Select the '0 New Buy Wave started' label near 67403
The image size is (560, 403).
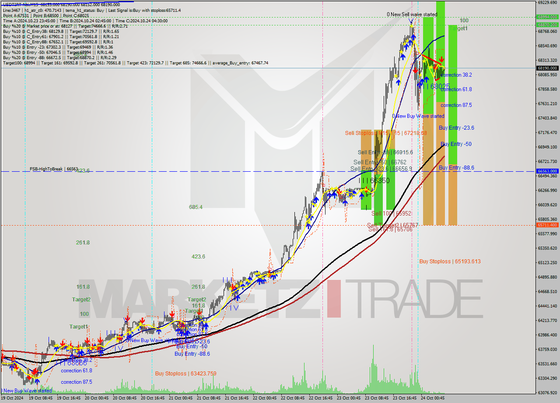coord(418,116)
